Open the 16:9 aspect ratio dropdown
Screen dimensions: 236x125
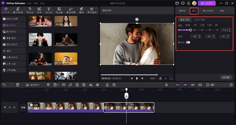click(153, 78)
